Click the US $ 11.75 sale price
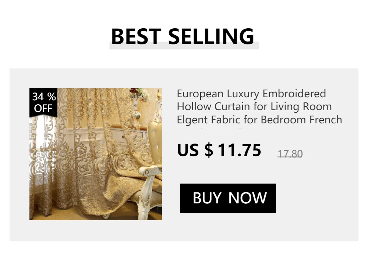This screenshot has width=368, height=257. click(x=219, y=150)
